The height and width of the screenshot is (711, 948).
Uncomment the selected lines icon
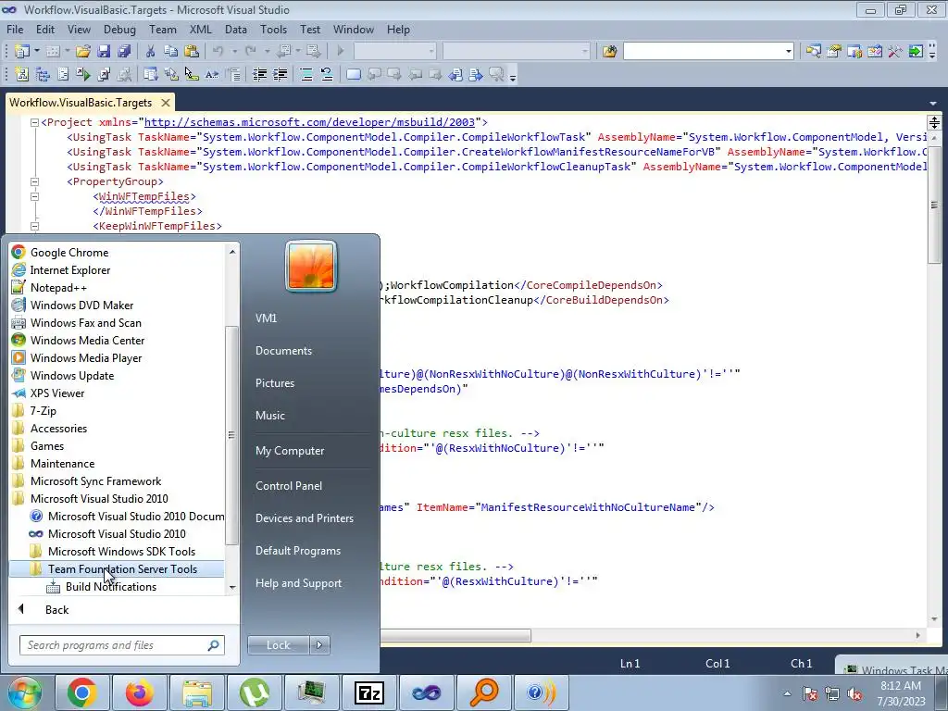click(x=327, y=74)
